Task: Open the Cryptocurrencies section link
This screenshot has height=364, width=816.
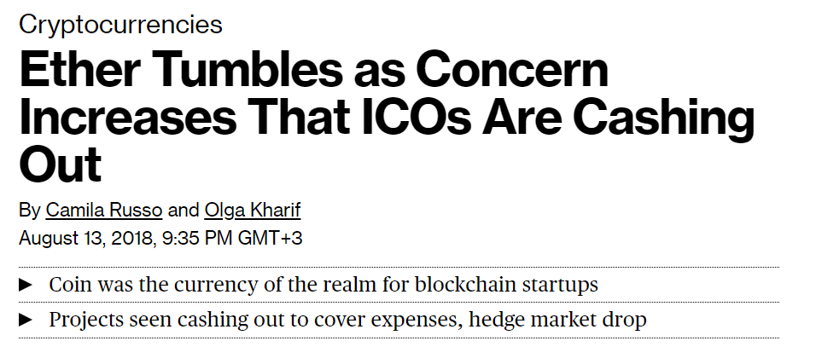Action: (120, 25)
